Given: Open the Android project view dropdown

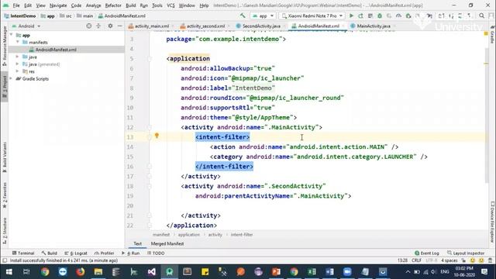Looking at the screenshot, I should click(26, 26).
